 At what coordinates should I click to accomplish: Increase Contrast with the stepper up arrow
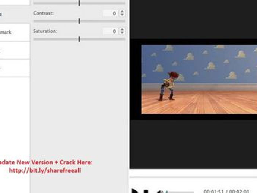click(122, 11)
